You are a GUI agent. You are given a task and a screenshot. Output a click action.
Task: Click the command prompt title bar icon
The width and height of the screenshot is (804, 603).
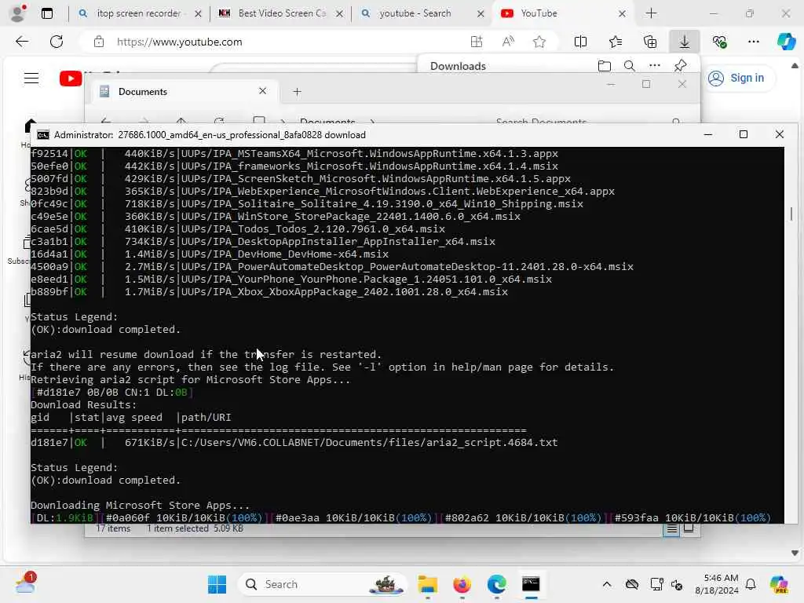tap(43, 135)
